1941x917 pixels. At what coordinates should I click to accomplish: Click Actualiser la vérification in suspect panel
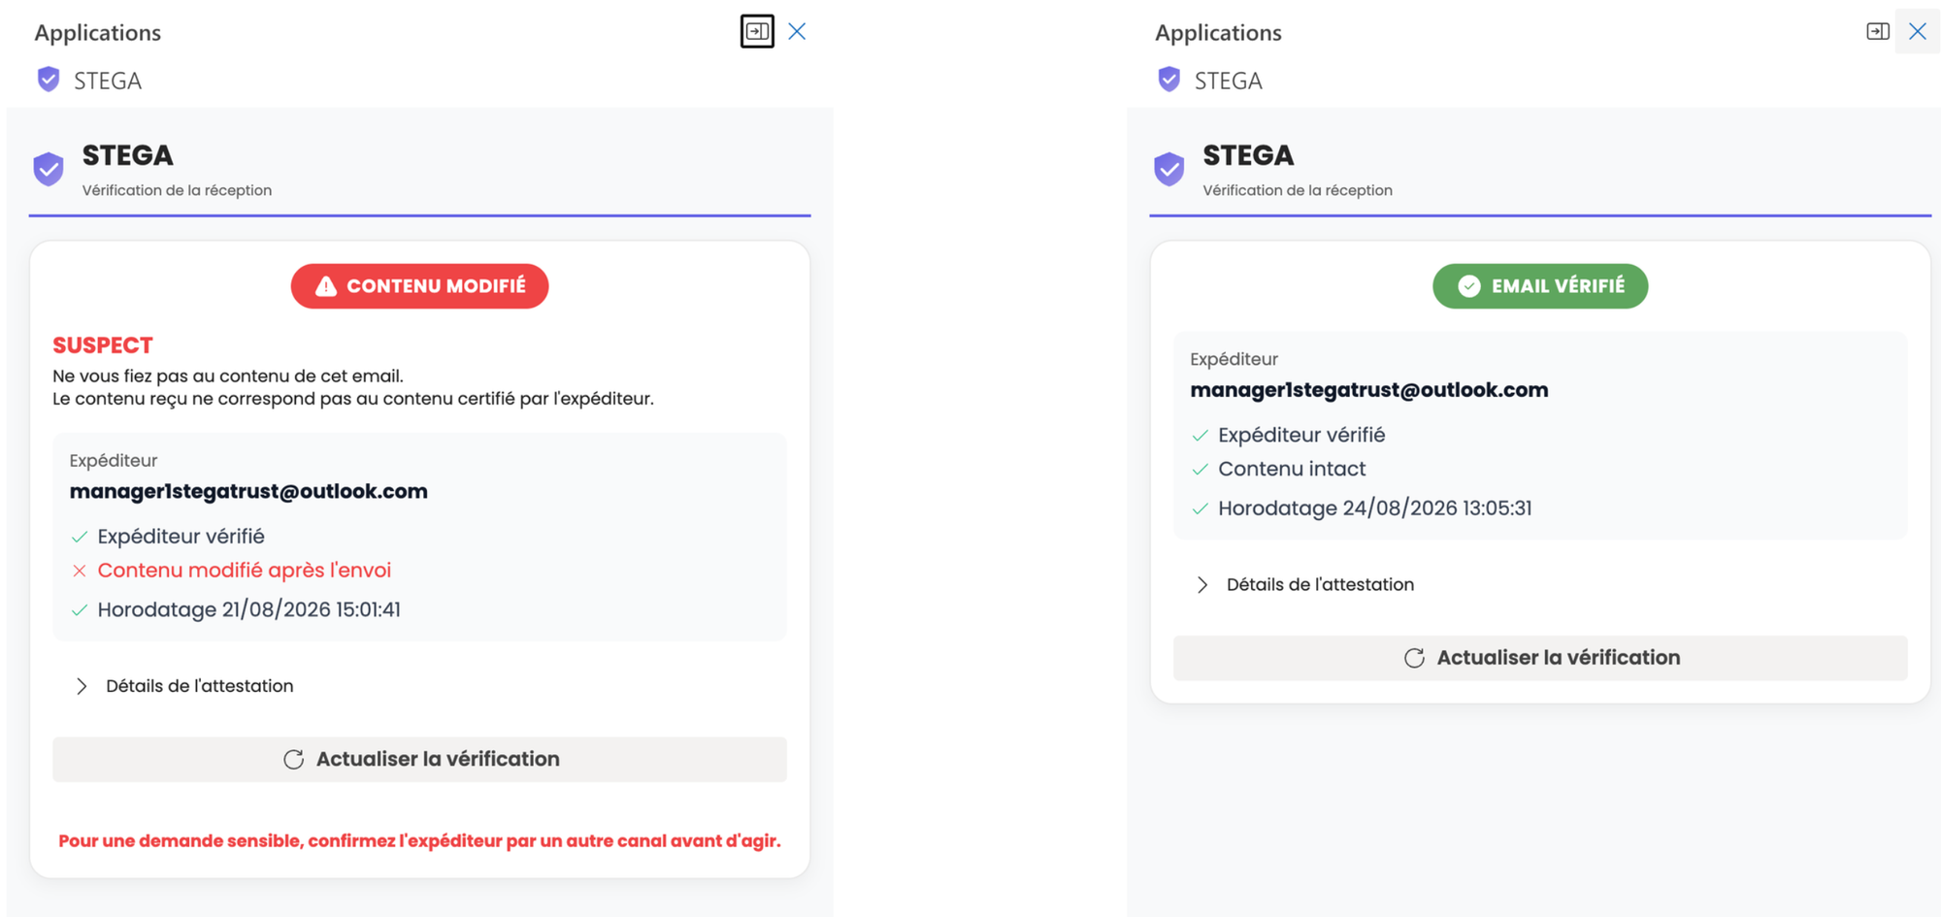pyautogui.click(x=419, y=759)
